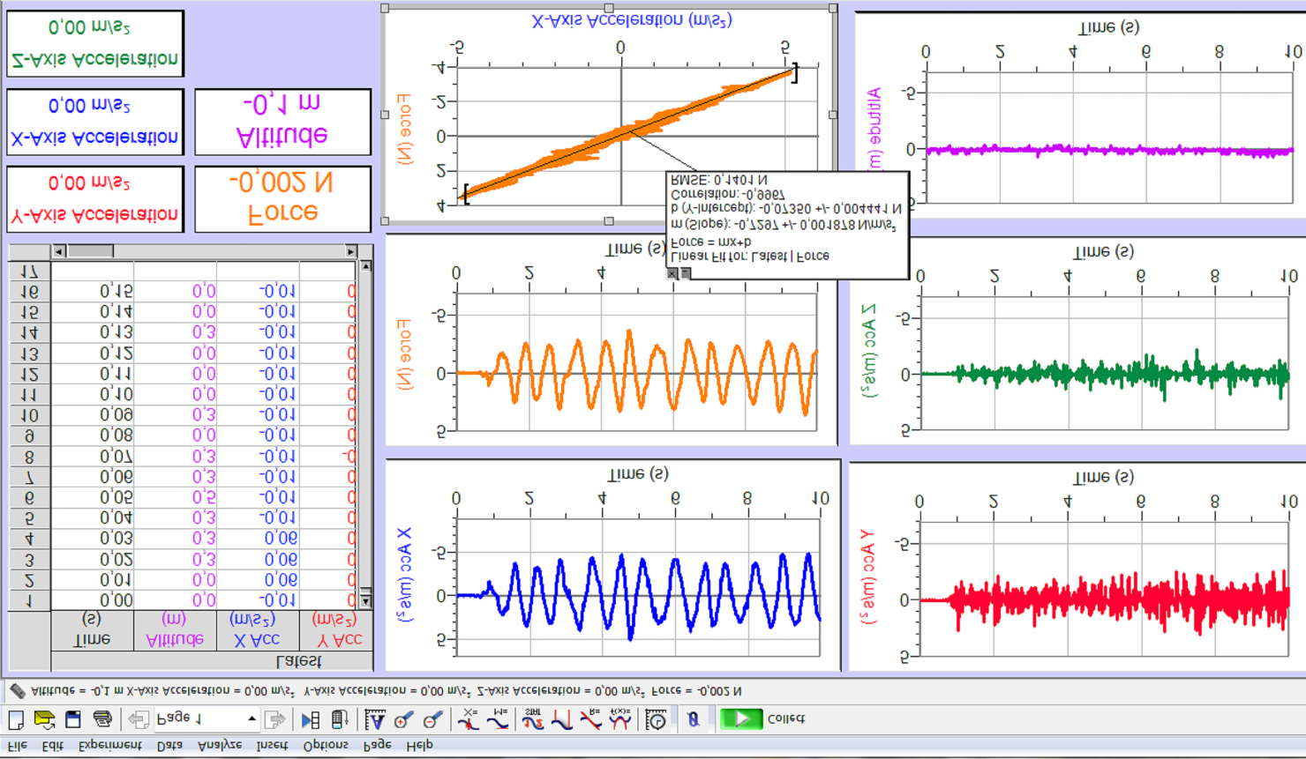
Task: Select row number 1 in the data table
Action: tap(29, 601)
